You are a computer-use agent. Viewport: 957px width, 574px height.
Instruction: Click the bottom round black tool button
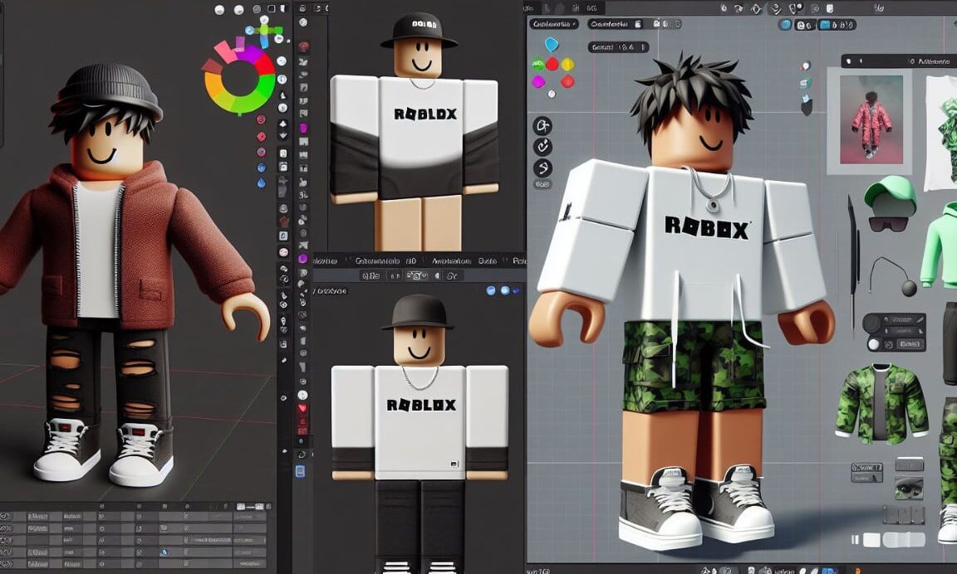point(542,168)
